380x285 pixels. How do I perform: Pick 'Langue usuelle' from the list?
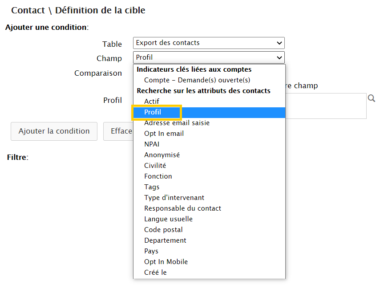tap(168, 219)
